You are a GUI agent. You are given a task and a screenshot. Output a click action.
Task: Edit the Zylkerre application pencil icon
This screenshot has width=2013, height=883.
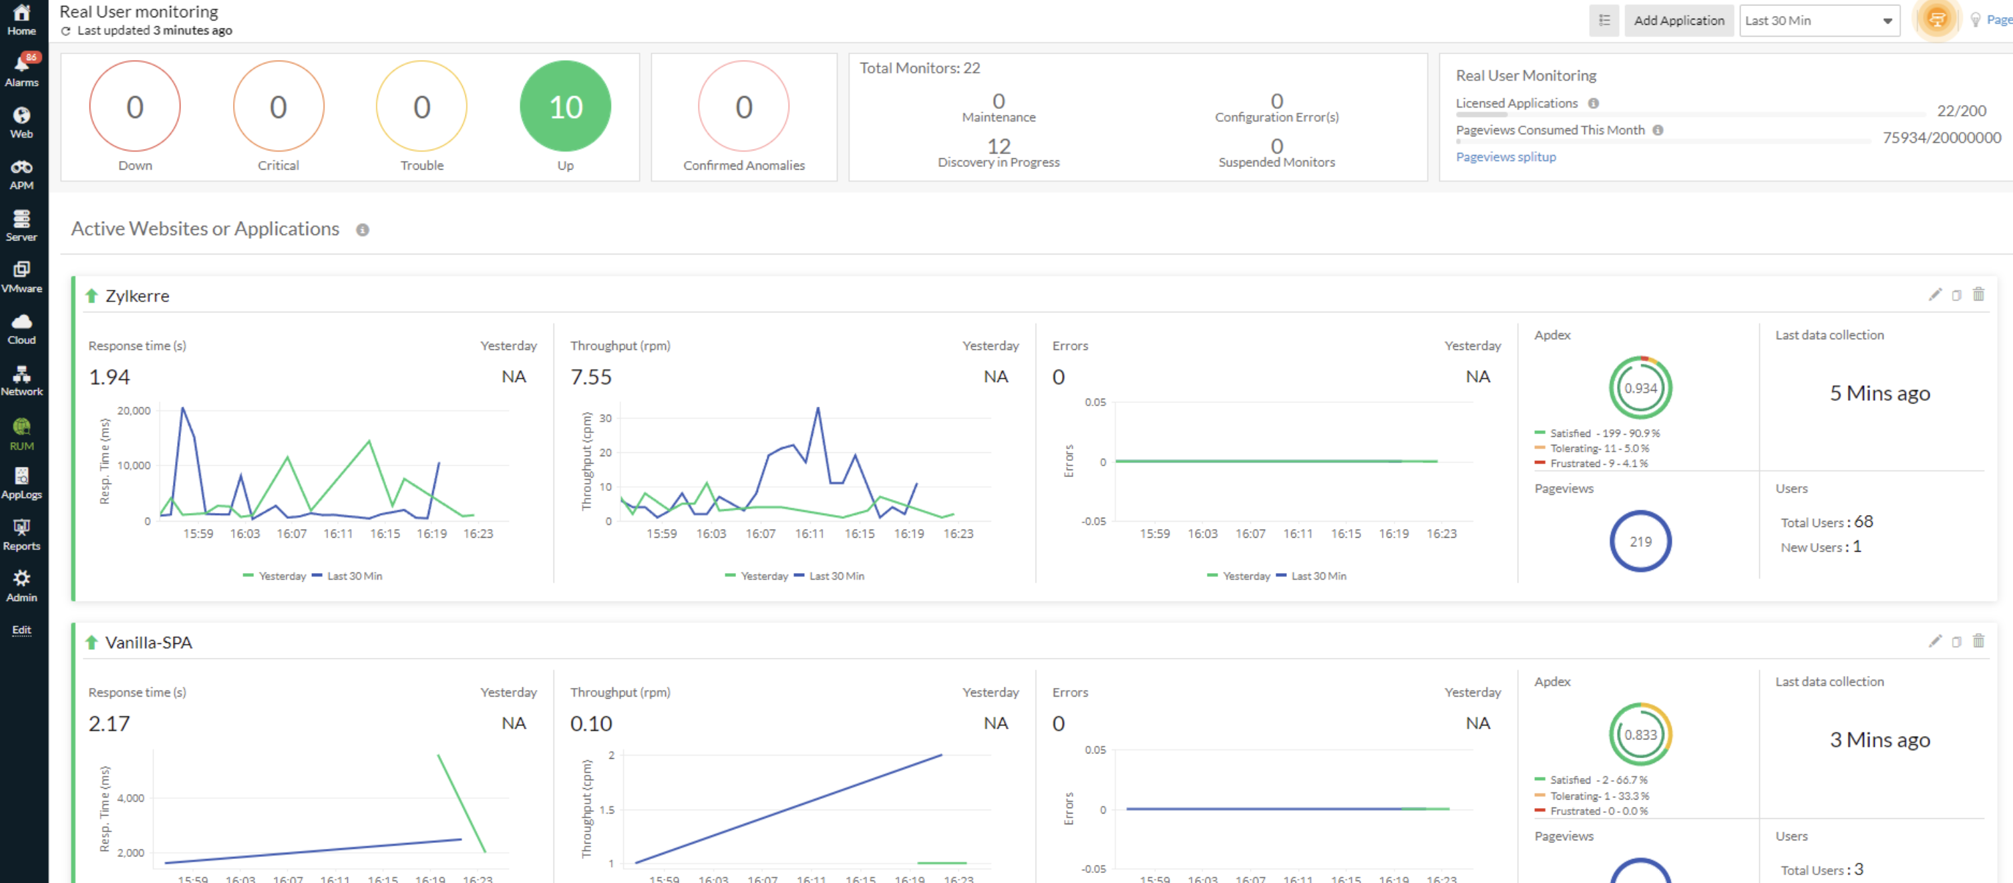(1934, 295)
